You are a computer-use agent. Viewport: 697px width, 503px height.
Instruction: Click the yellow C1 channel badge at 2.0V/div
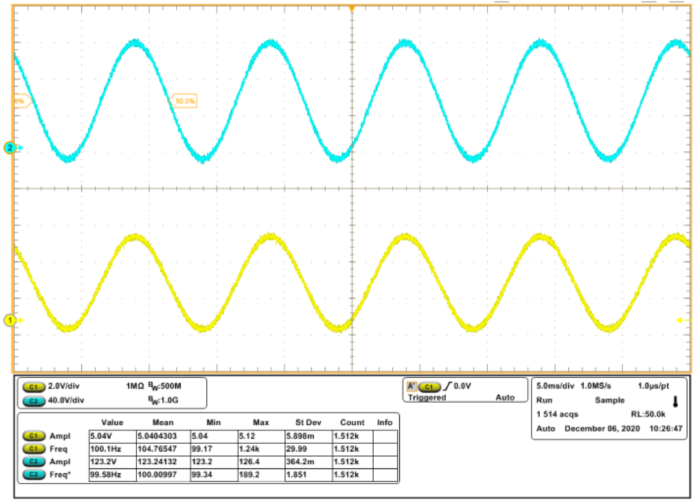(34, 387)
